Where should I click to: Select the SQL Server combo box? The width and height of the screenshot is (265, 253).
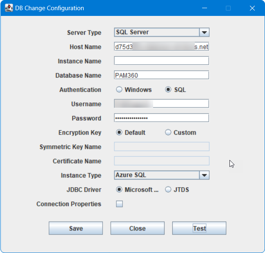tap(162, 32)
